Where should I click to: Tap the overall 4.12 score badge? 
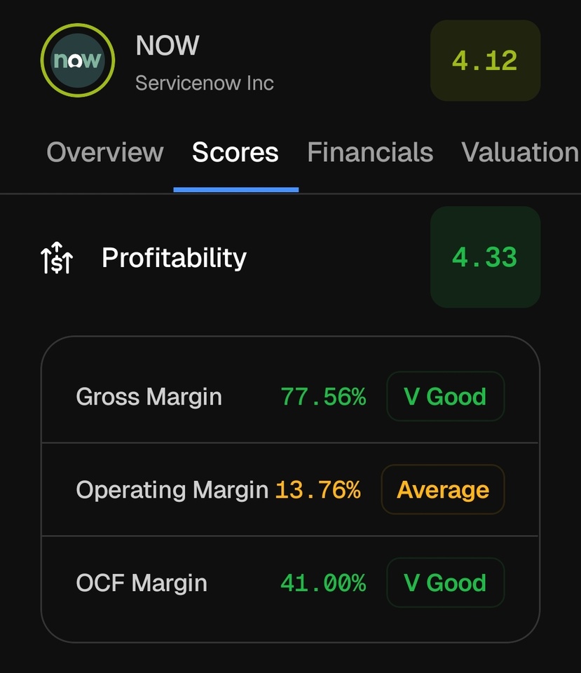point(485,61)
